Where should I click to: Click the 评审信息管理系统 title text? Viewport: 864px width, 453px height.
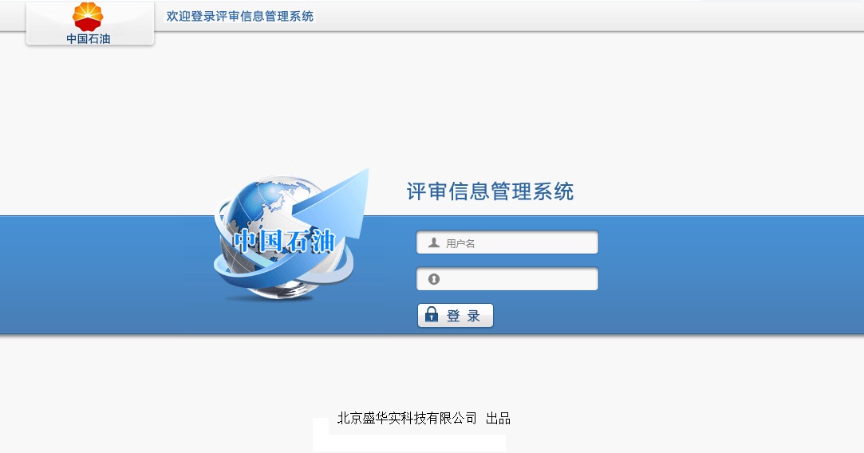[x=490, y=191]
